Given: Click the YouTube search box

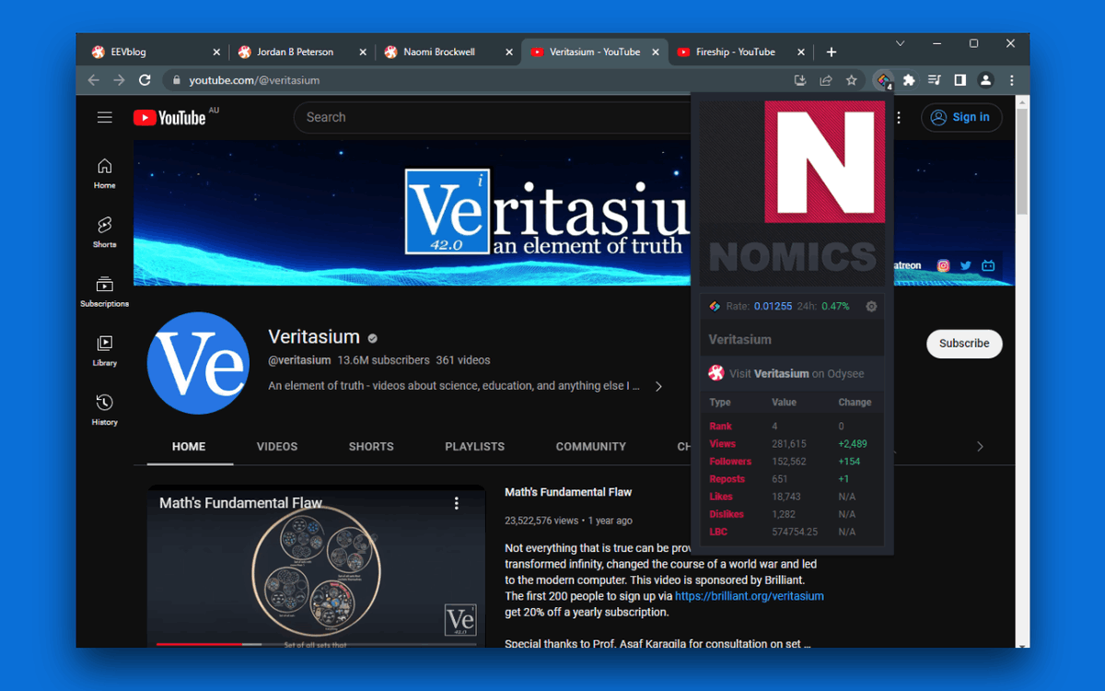Looking at the screenshot, I should pyautogui.click(x=493, y=117).
